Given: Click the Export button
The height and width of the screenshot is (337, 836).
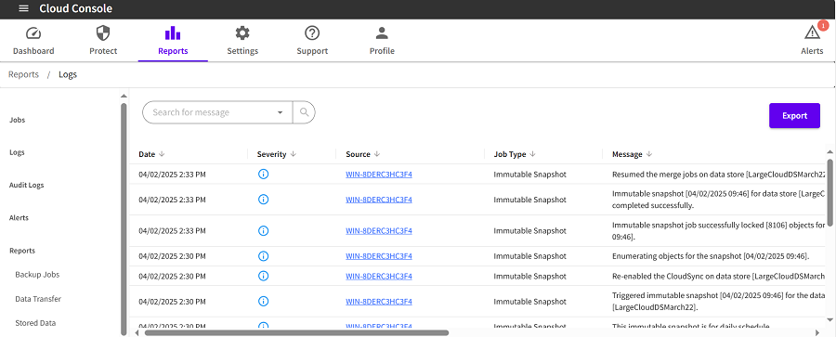Looking at the screenshot, I should point(794,116).
